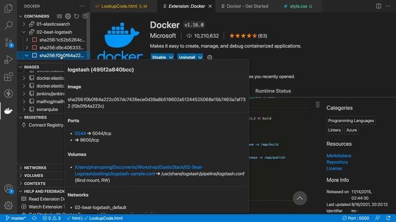Image resolution: width=396 pixels, height=222 pixels.
Task: Open the logstash-sample.conf volume path link
Action: point(139,170)
